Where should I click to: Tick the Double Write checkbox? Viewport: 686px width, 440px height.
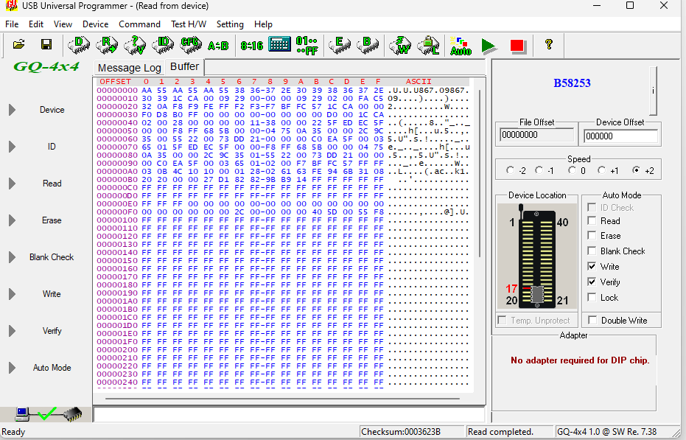pos(592,321)
